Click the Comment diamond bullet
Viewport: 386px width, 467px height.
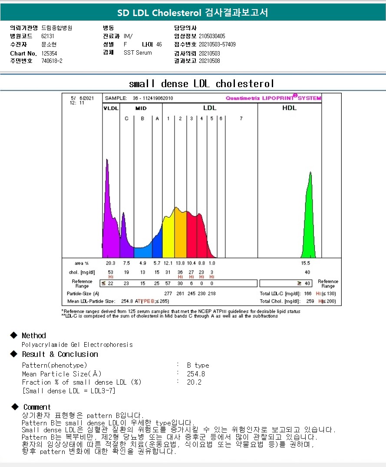[15, 407]
